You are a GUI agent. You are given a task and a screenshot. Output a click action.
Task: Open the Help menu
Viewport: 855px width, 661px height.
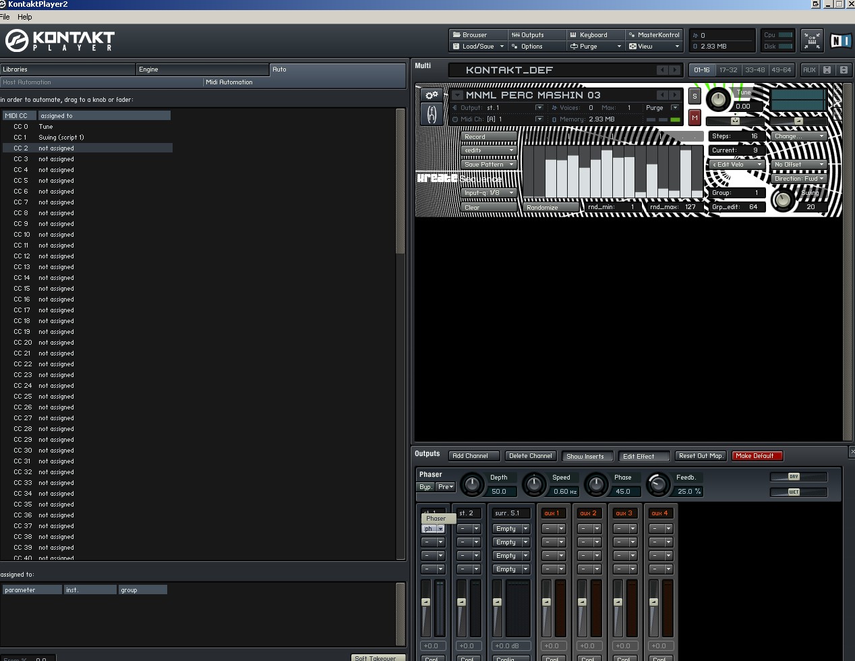click(25, 17)
